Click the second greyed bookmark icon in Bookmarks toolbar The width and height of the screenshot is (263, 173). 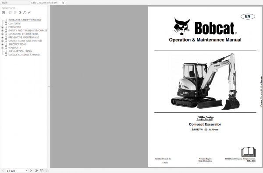click(x=15, y=13)
